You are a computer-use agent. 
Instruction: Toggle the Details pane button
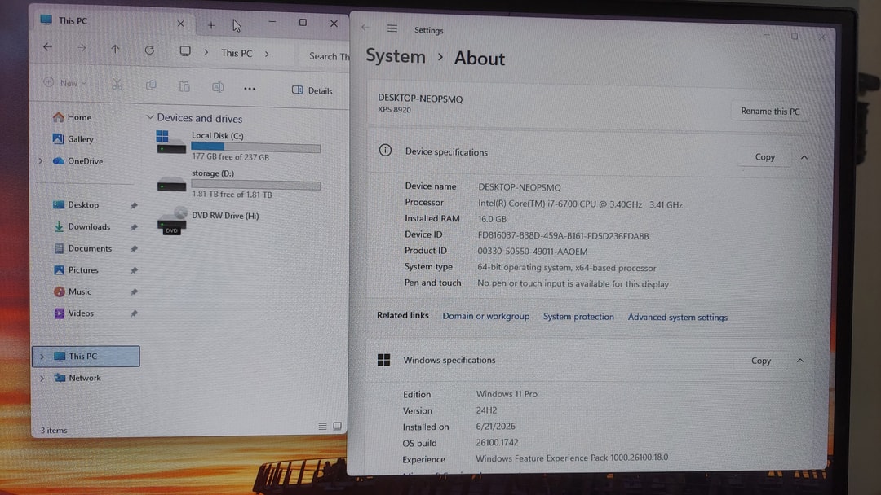(x=312, y=90)
